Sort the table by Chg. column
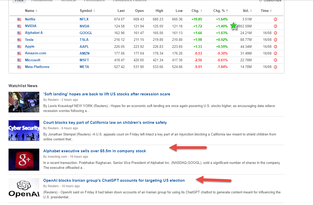This screenshot has width=313, height=205. pos(197,11)
